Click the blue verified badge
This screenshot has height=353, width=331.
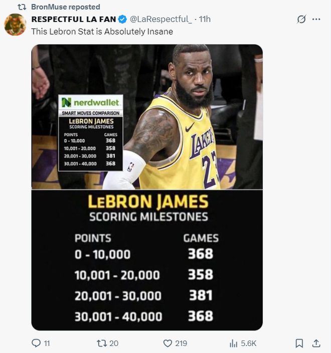pos(122,20)
